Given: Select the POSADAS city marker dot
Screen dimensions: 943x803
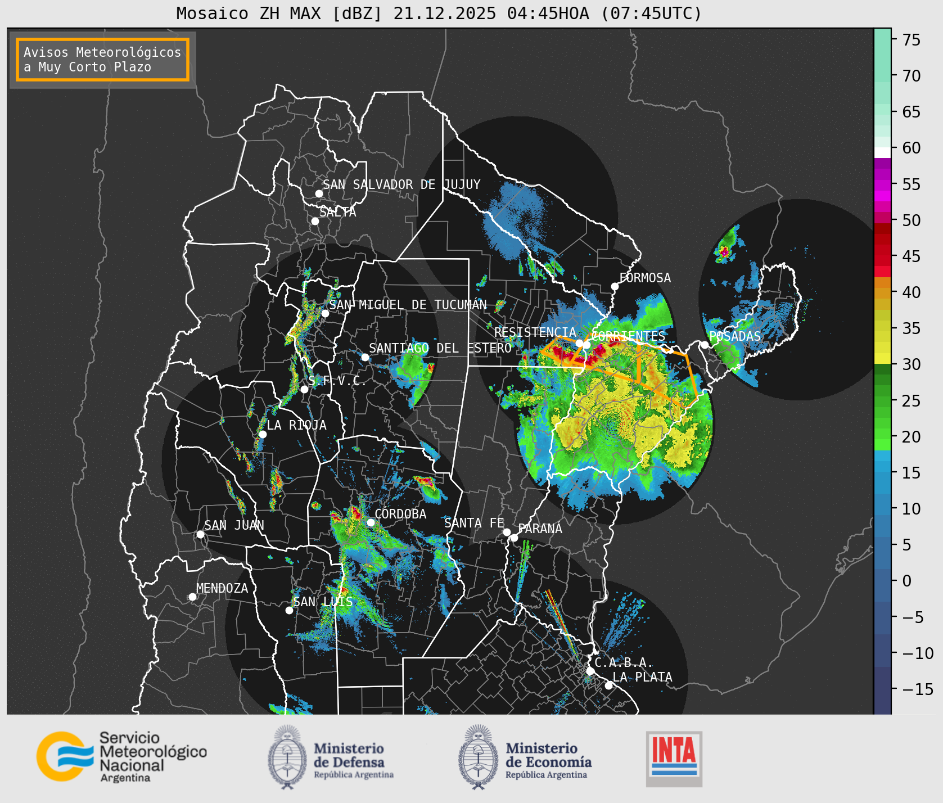Looking at the screenshot, I should 705,345.
